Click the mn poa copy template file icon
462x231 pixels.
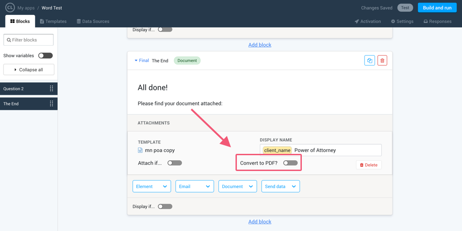pyautogui.click(x=140, y=150)
